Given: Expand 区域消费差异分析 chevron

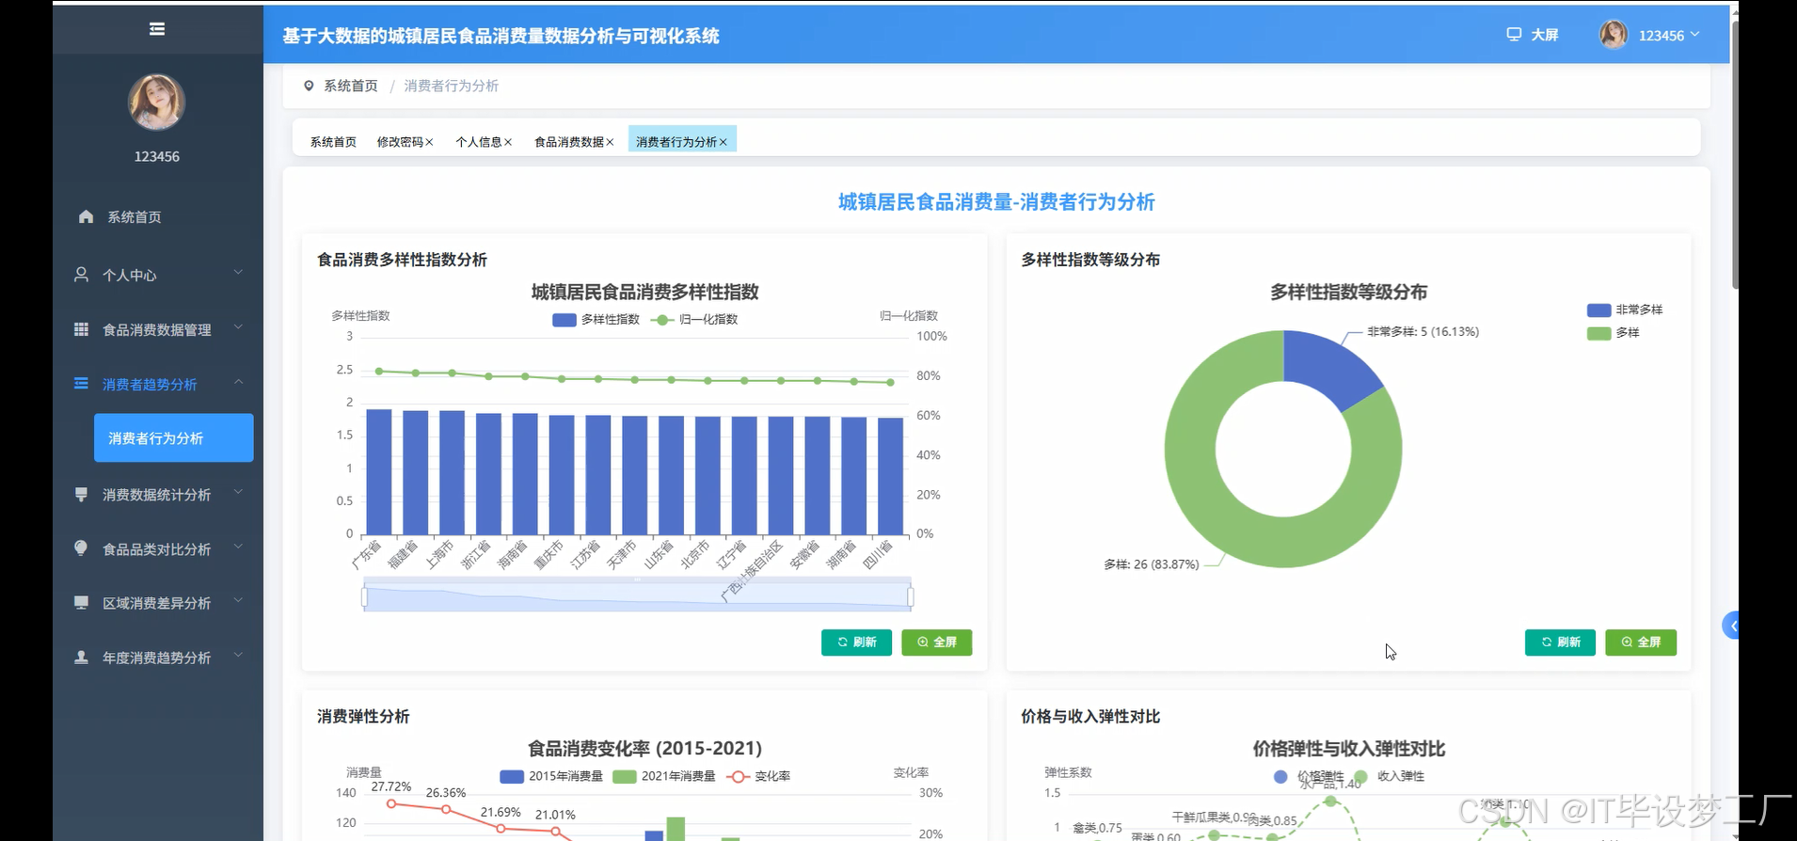Looking at the screenshot, I should tap(238, 601).
